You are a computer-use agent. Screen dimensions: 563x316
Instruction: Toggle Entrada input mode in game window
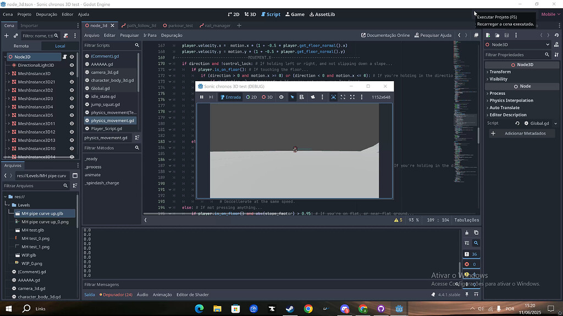pos(230,97)
